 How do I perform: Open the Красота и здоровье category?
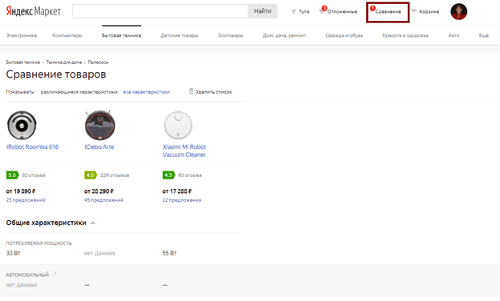(405, 35)
